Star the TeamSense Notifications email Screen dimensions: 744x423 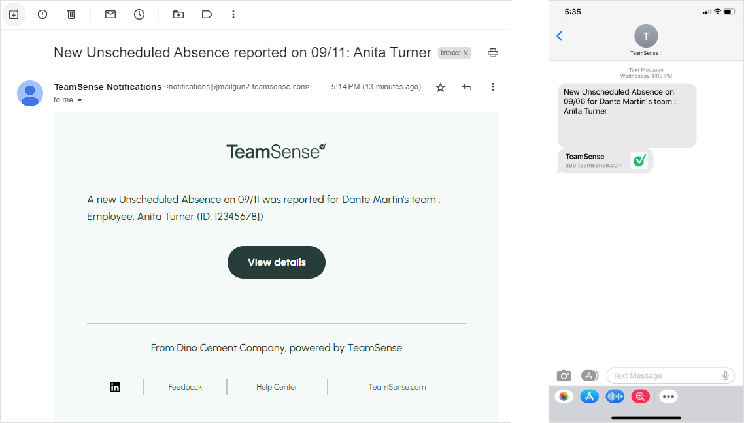point(440,86)
